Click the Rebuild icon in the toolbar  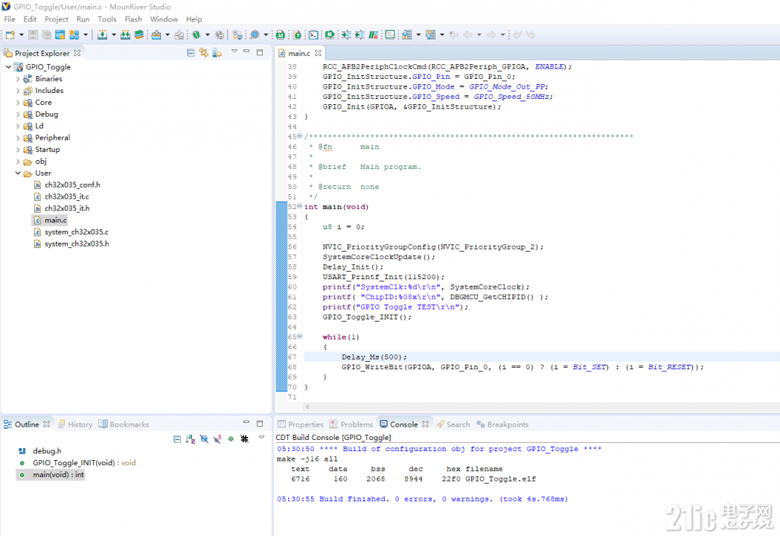(x=125, y=35)
